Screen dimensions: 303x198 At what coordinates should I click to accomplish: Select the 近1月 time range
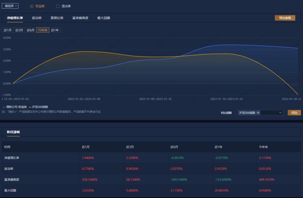pos(8,30)
